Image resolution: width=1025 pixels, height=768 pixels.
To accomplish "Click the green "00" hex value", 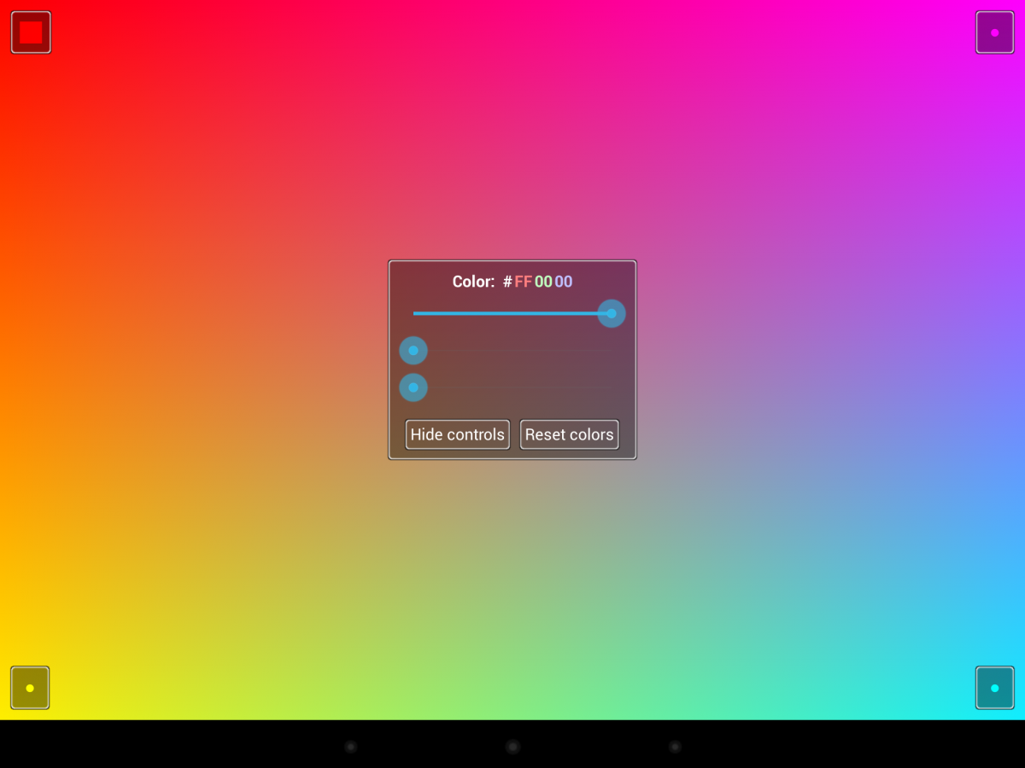I will tap(543, 282).
